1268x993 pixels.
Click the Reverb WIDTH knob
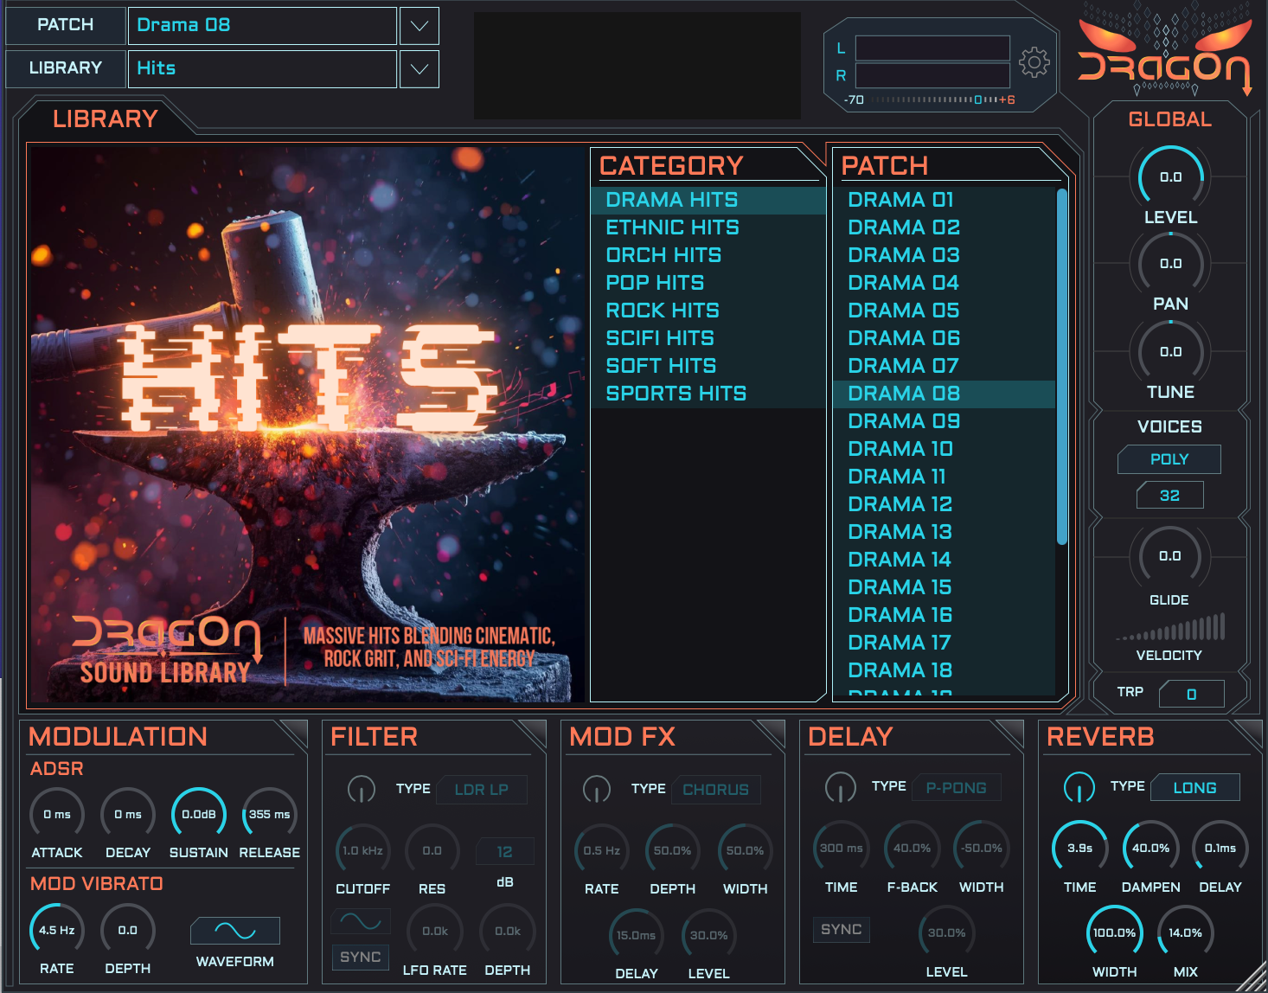click(1115, 932)
